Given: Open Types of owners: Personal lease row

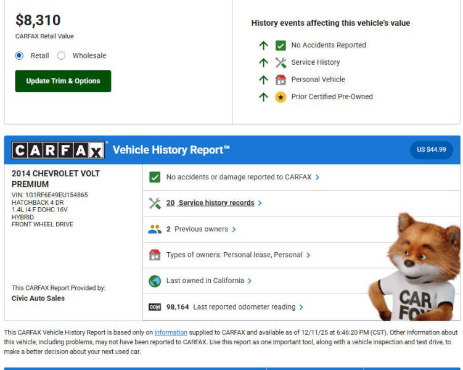Looking at the screenshot, I should tap(234, 255).
